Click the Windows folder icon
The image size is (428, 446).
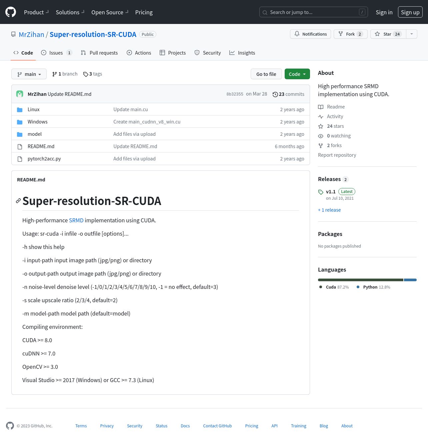[x=20, y=122]
